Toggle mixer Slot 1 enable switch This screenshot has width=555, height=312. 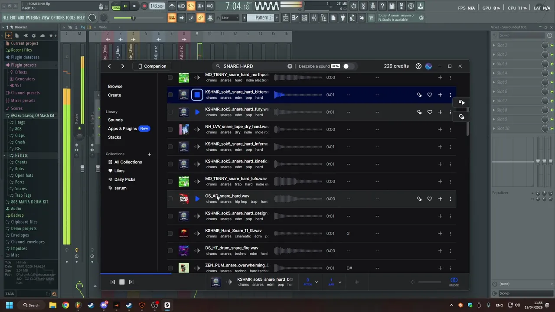pyautogui.click(x=552, y=45)
